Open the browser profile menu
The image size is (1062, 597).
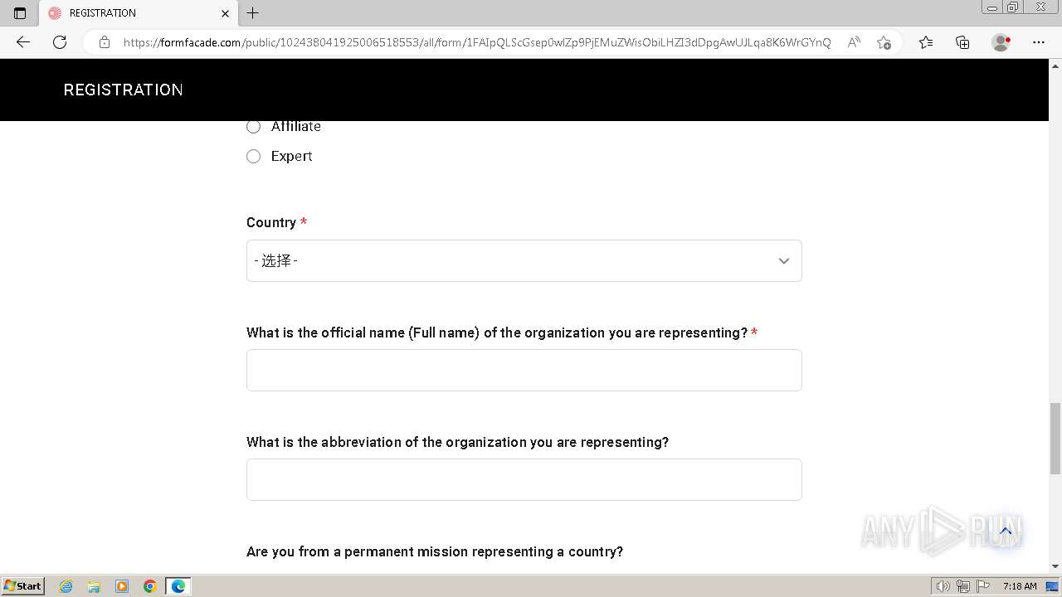1001,42
